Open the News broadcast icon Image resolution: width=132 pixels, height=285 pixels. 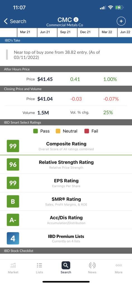92,265
